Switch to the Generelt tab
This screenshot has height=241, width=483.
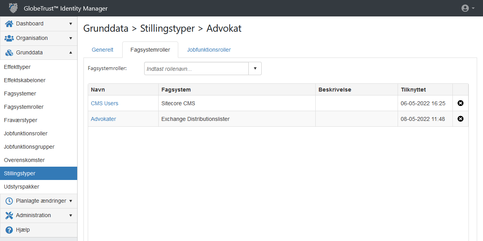click(103, 50)
